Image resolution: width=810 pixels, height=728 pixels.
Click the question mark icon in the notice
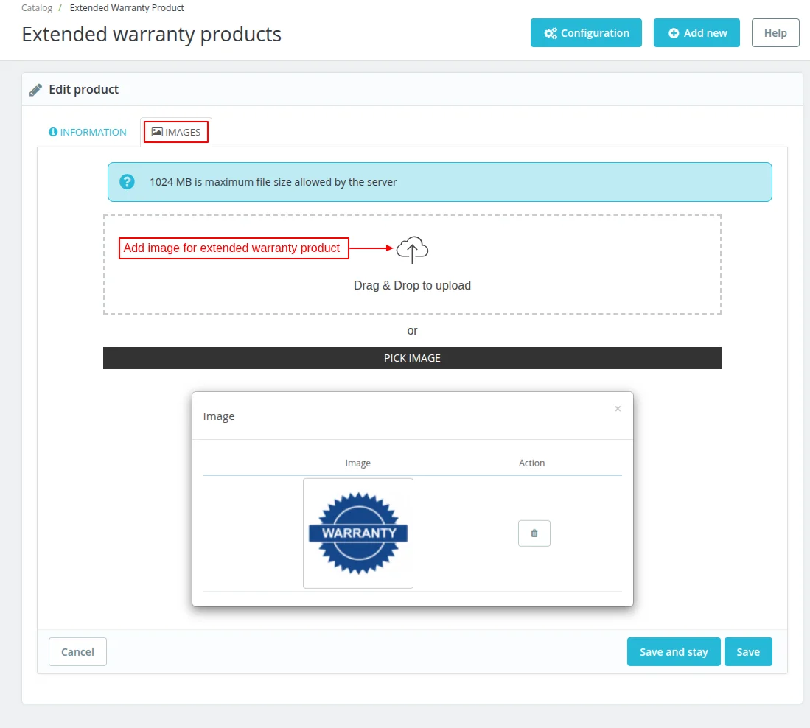pos(126,181)
